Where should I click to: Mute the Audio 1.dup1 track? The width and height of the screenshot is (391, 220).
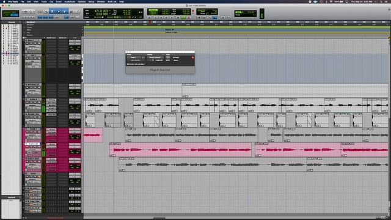click(38, 161)
